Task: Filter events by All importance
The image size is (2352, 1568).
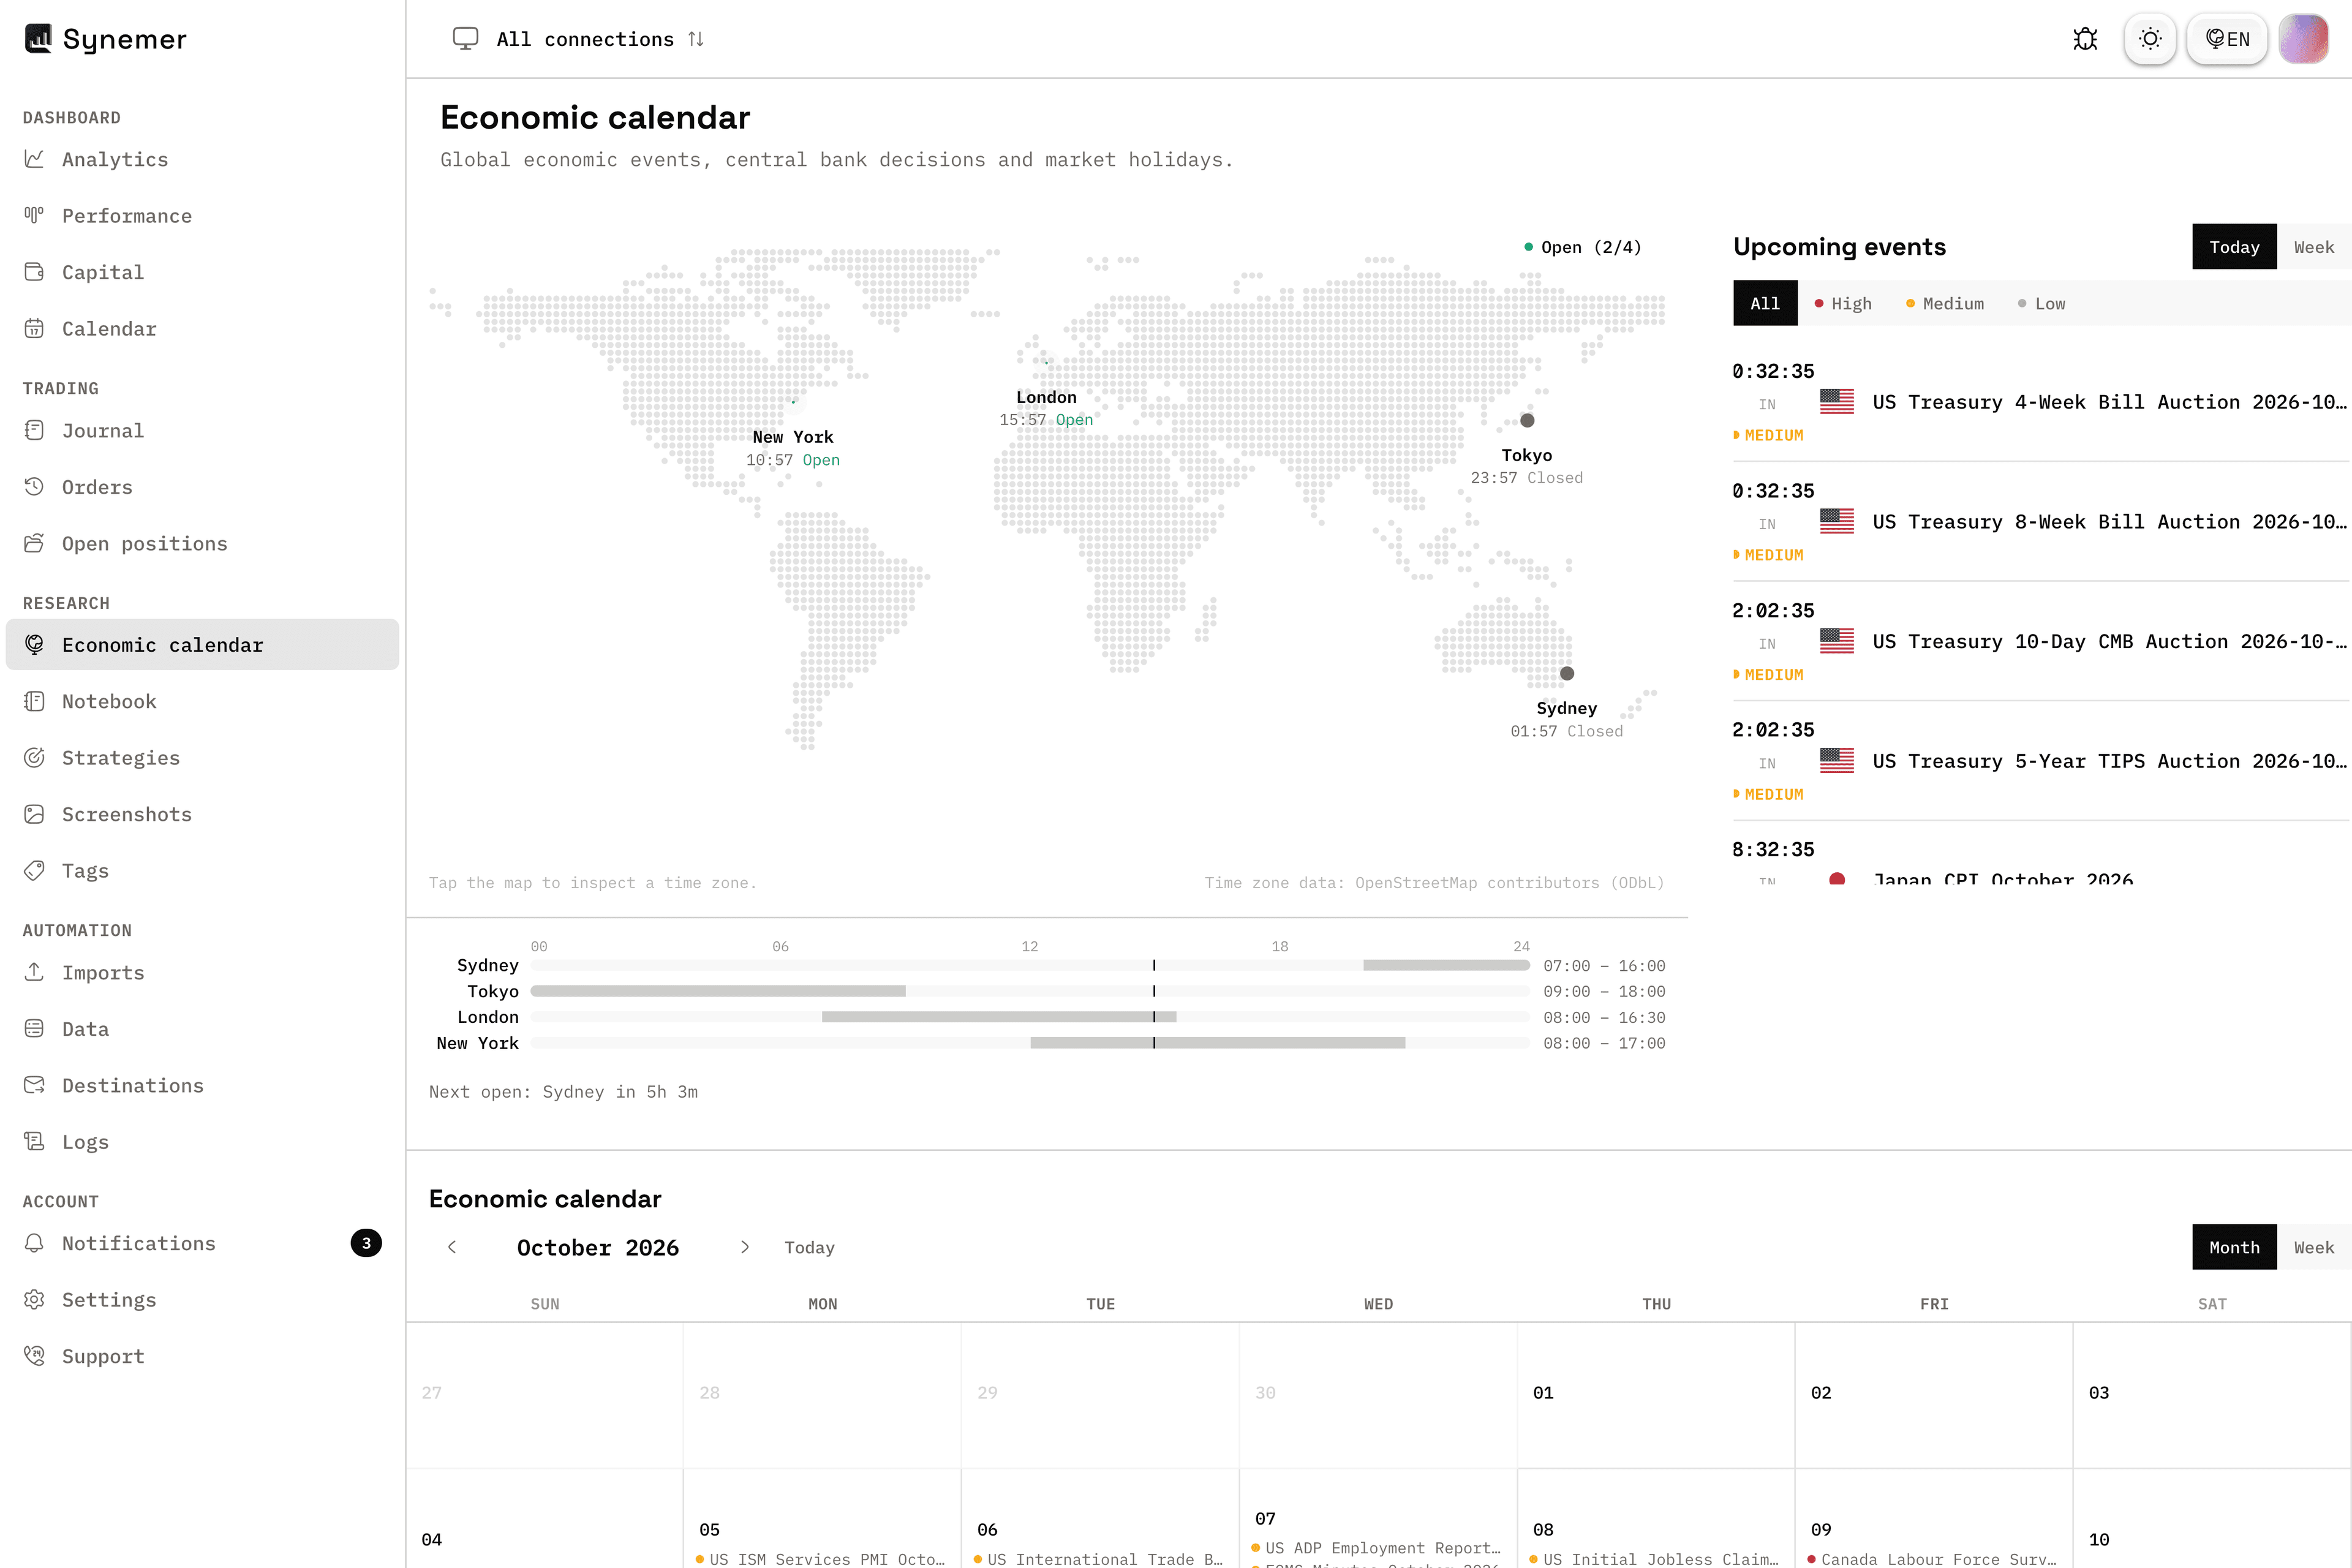Action: 1765,303
